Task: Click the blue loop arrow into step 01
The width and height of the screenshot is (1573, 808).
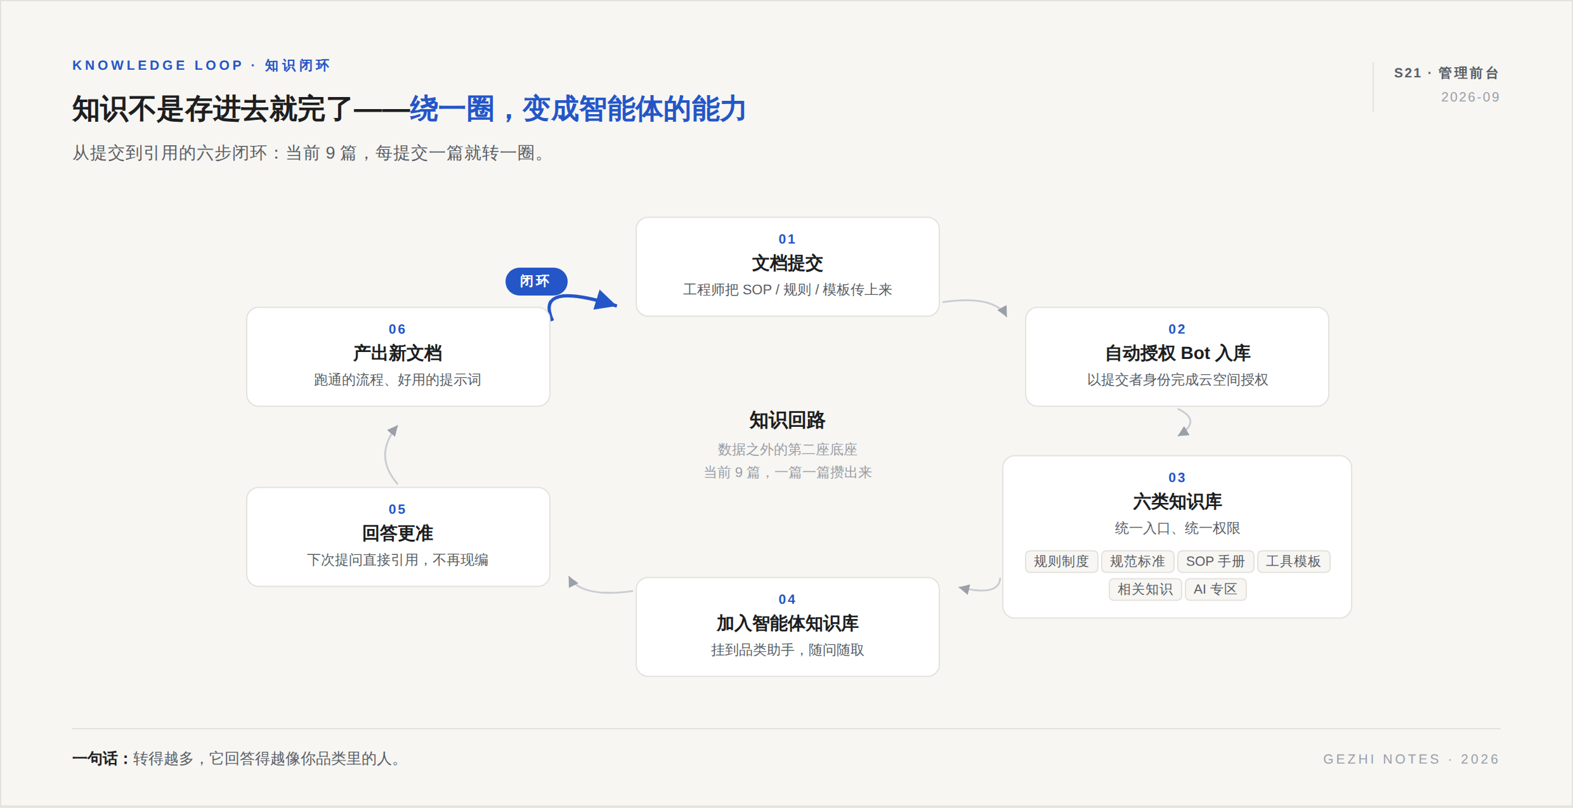Action: tap(582, 305)
